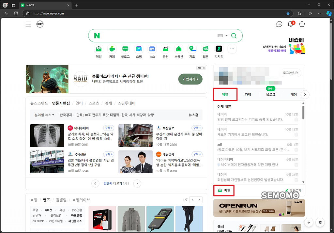The image size is (334, 233).
Task: Expand the search box dropdown arrow
Action: pyautogui.click(x=226, y=36)
